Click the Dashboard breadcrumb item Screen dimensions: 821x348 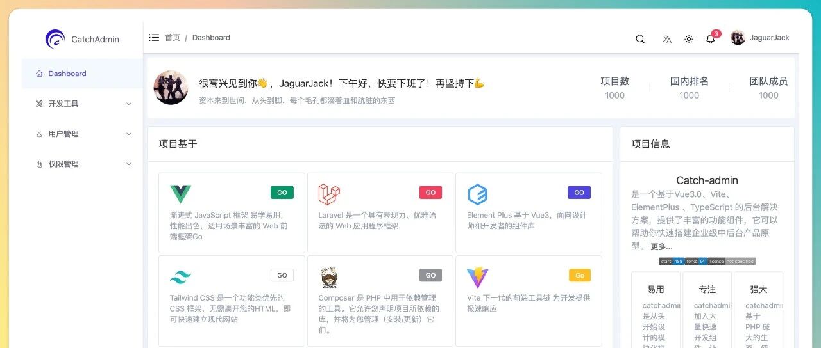[x=211, y=38]
